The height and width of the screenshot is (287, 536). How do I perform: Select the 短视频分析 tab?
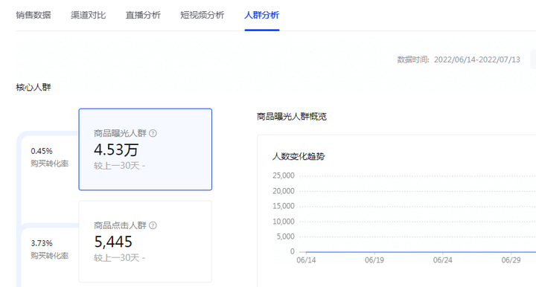(202, 15)
